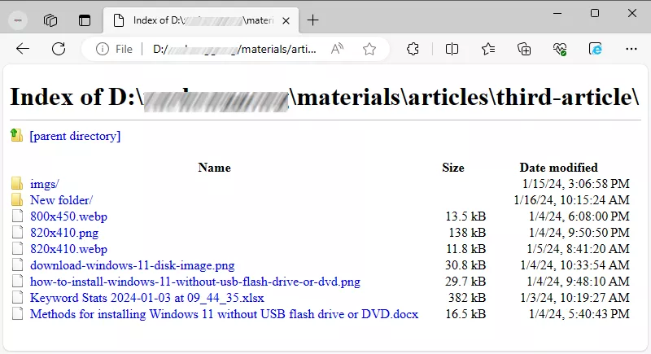Screen dimensions: 651x354
Task: Open Methods for installing Windows 11 docx
Action: coord(225,314)
